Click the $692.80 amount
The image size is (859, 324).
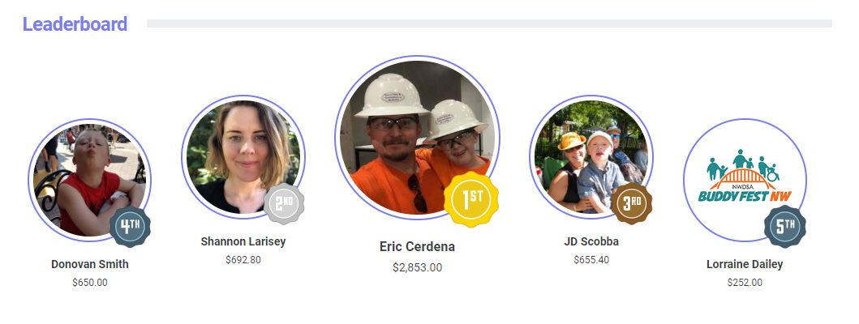click(243, 260)
